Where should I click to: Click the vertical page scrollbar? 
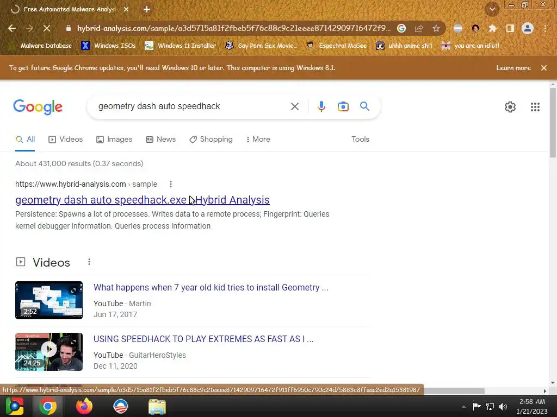[553, 122]
